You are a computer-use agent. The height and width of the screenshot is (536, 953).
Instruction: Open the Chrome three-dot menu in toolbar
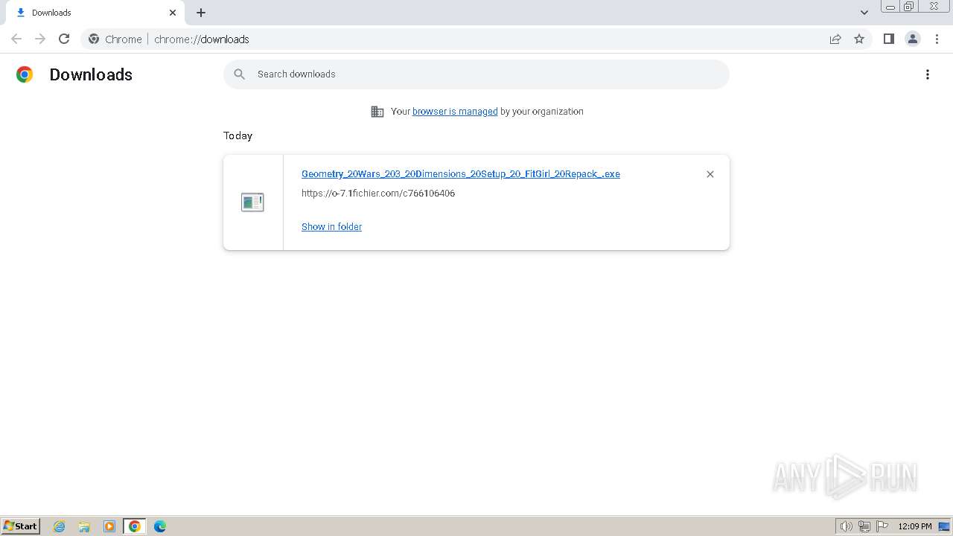[x=937, y=39]
